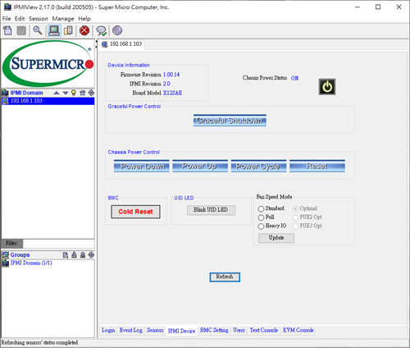Click the building icon in IPMI Domain header
410x348 pixels.
pyautogui.click(x=82, y=93)
